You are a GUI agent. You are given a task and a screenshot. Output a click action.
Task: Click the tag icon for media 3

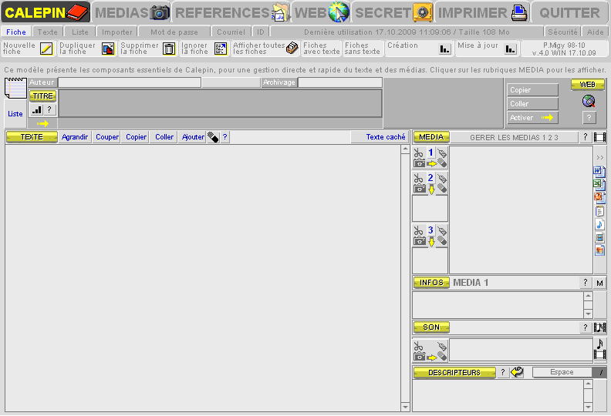click(x=441, y=231)
